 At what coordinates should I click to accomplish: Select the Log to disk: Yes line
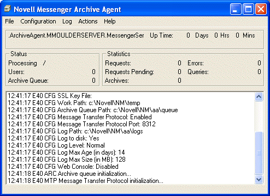click(x=54, y=138)
